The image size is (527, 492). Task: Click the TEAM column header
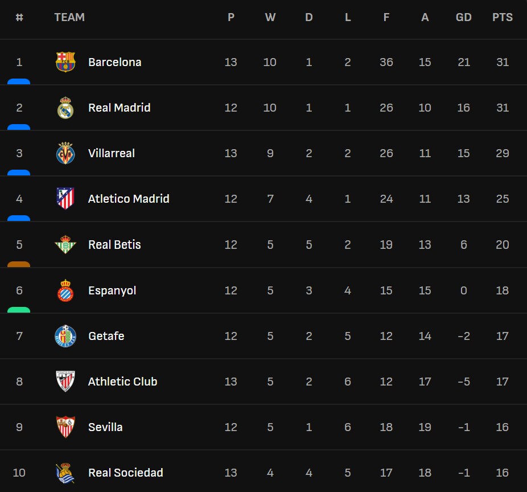coord(69,18)
